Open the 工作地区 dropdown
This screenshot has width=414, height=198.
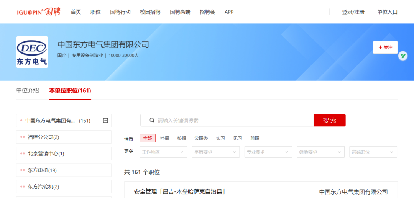pos(163,152)
